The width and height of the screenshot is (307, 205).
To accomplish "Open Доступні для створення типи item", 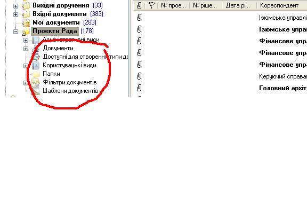I will pyautogui.click(x=85, y=57).
